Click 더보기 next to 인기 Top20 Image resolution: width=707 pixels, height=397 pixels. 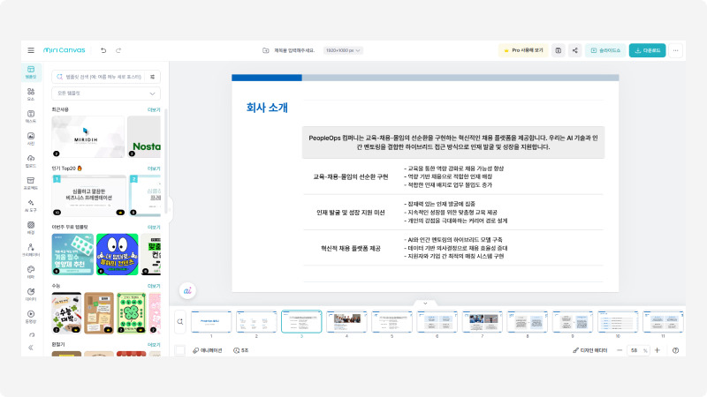(x=154, y=169)
